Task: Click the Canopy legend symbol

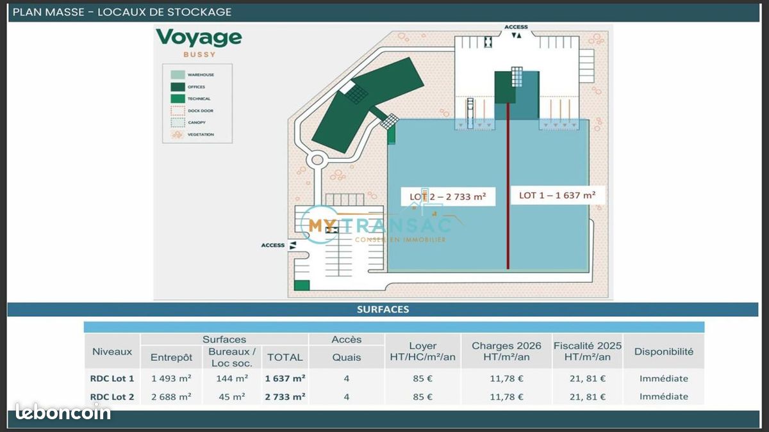Action: 177,122
